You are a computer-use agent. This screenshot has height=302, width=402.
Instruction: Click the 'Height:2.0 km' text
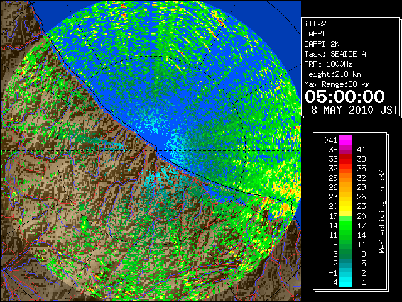point(332,74)
